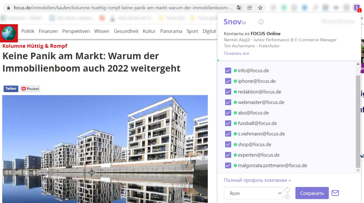Click contact Nermin Akgül
This screenshot has height=203, width=364.
[280, 40]
